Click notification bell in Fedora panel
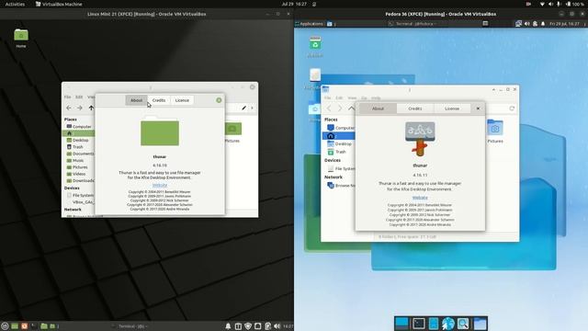The height and width of the screenshot is (331, 588). 543,24
